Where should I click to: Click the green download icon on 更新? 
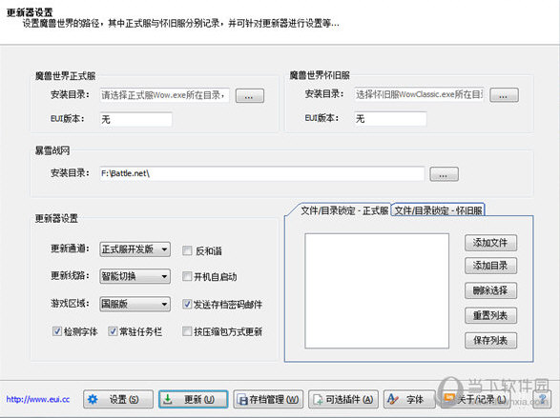tap(168, 399)
